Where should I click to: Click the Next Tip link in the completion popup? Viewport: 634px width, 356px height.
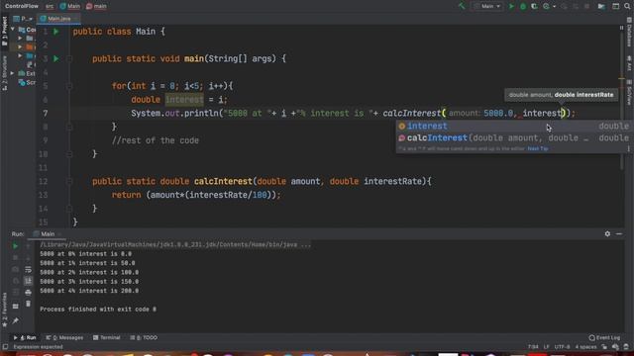[538, 148]
